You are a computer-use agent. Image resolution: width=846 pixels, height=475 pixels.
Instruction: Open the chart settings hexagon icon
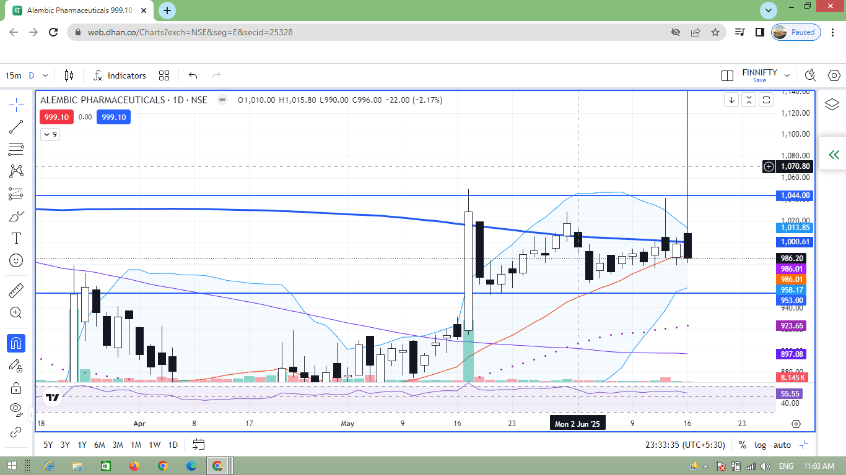833,75
